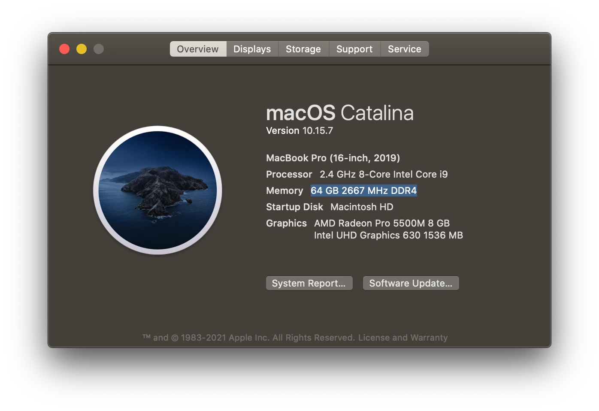Open the License and Warranty link
The image size is (599, 411).
403,338
